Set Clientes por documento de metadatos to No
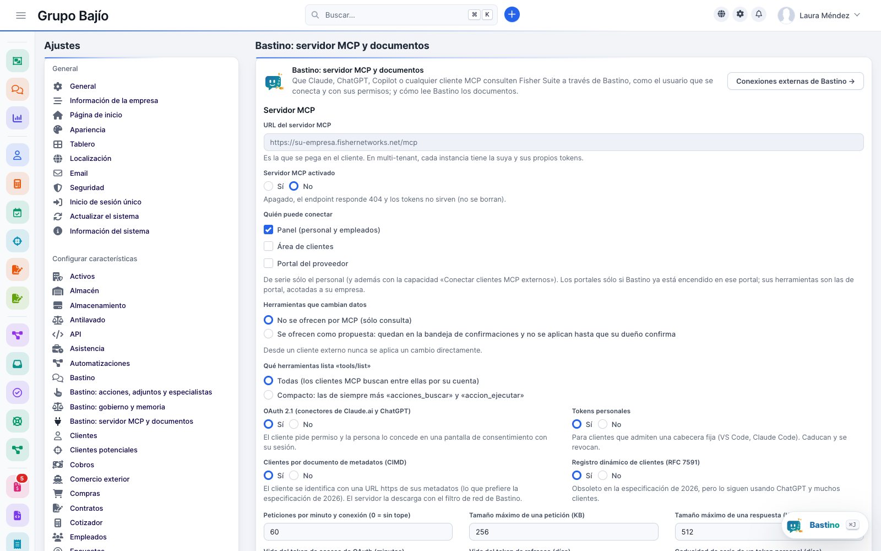Image resolution: width=881 pixels, height=551 pixels. (294, 476)
